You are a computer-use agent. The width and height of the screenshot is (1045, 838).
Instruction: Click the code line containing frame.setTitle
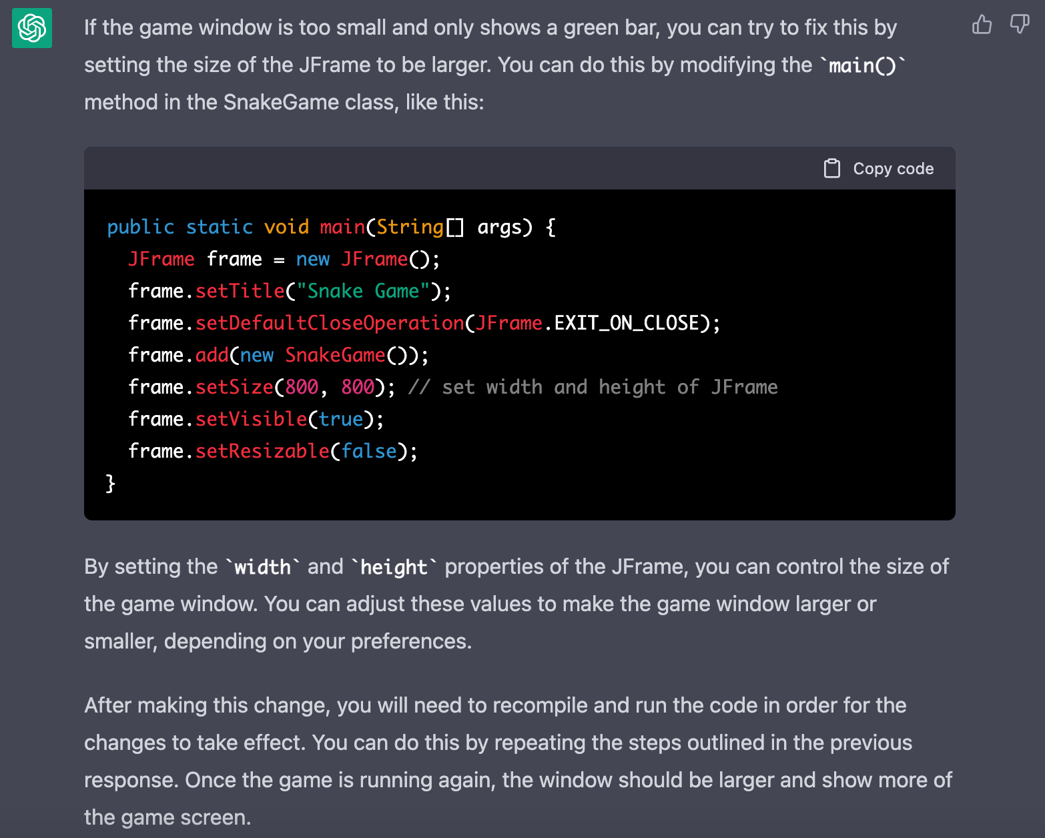289,291
